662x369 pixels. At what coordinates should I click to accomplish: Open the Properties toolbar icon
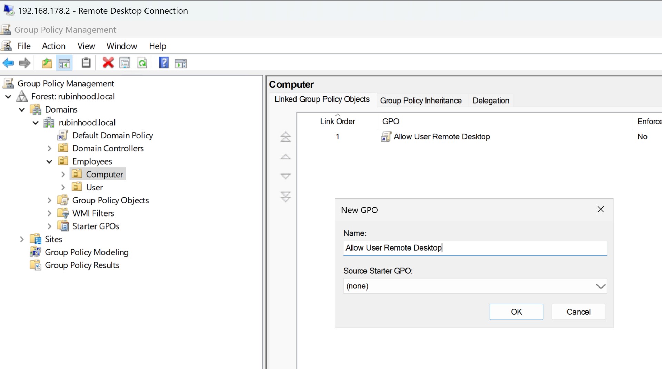(x=125, y=63)
